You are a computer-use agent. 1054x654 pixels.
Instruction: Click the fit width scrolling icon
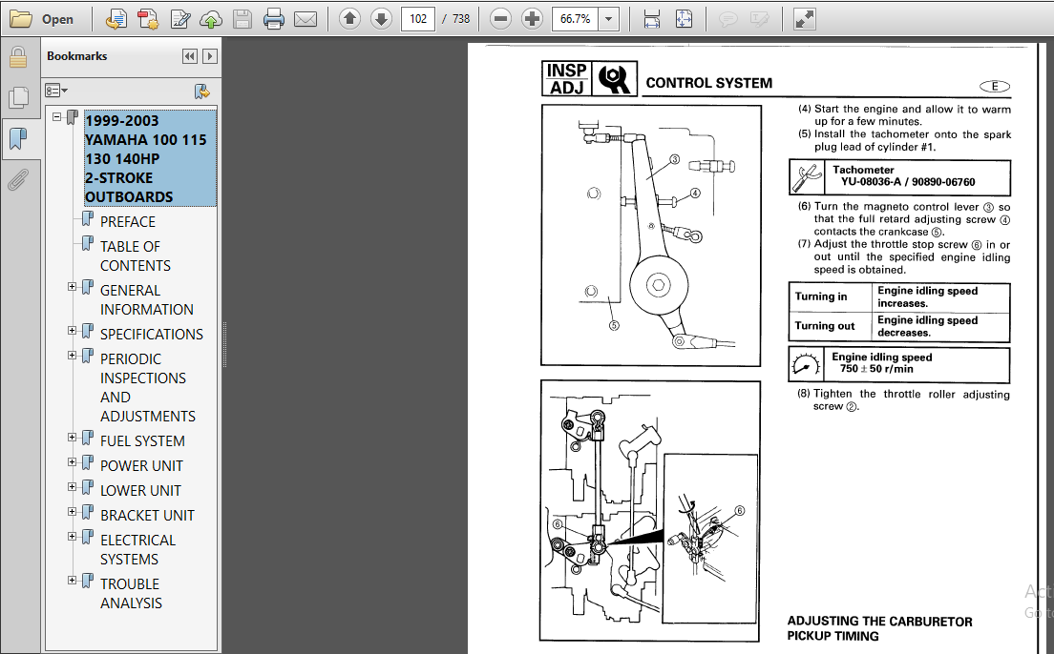(651, 19)
